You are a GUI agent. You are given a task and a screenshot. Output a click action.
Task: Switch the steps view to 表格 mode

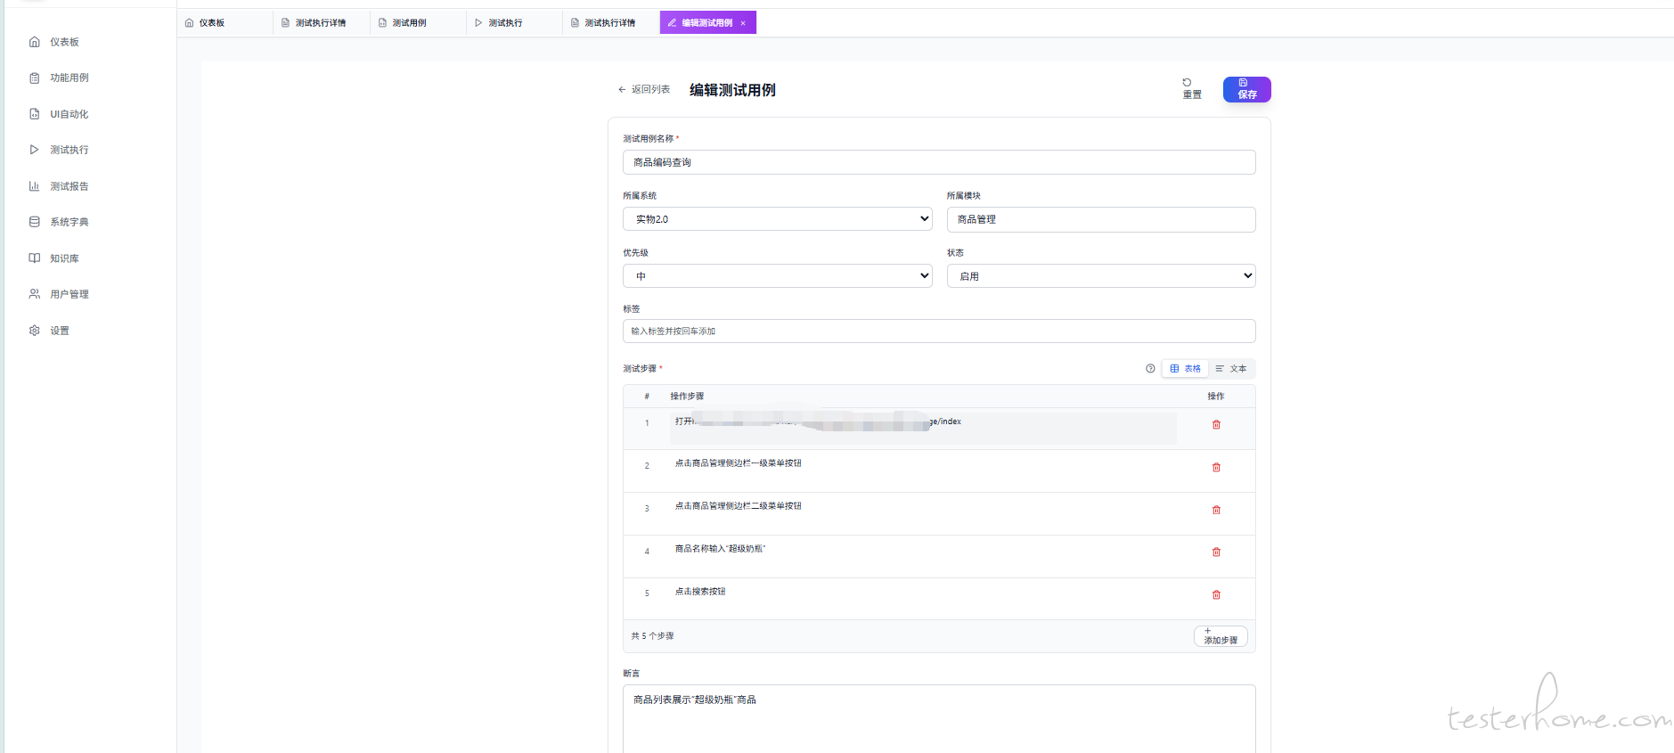(x=1185, y=369)
